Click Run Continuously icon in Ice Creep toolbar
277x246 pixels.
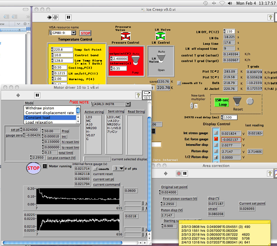(x=55, y=17)
